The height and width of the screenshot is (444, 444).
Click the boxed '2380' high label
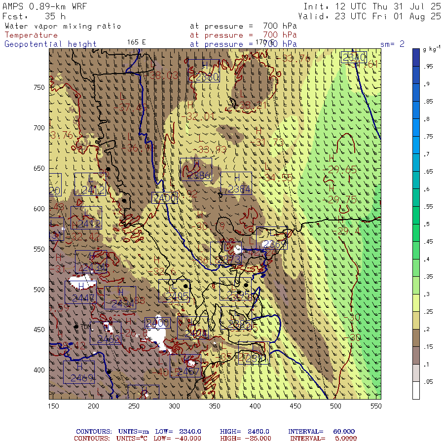(x=204, y=71)
